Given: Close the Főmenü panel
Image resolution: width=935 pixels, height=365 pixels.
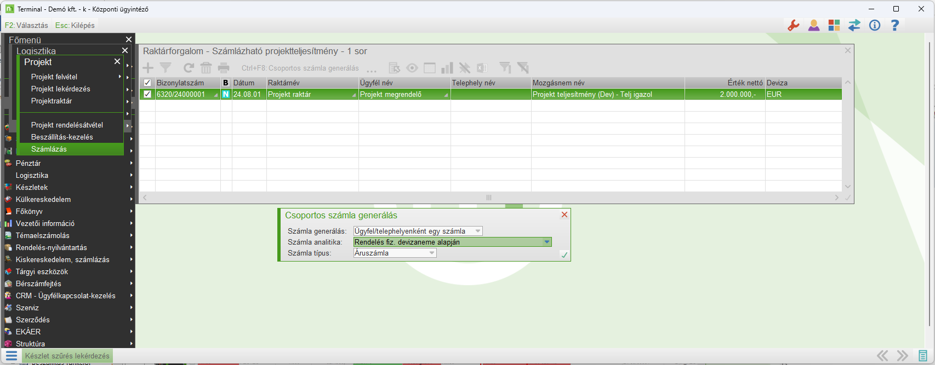Looking at the screenshot, I should (x=129, y=39).
